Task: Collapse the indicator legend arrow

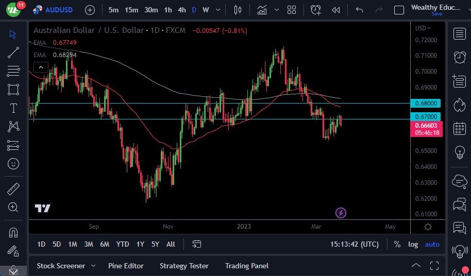Action: point(41,66)
